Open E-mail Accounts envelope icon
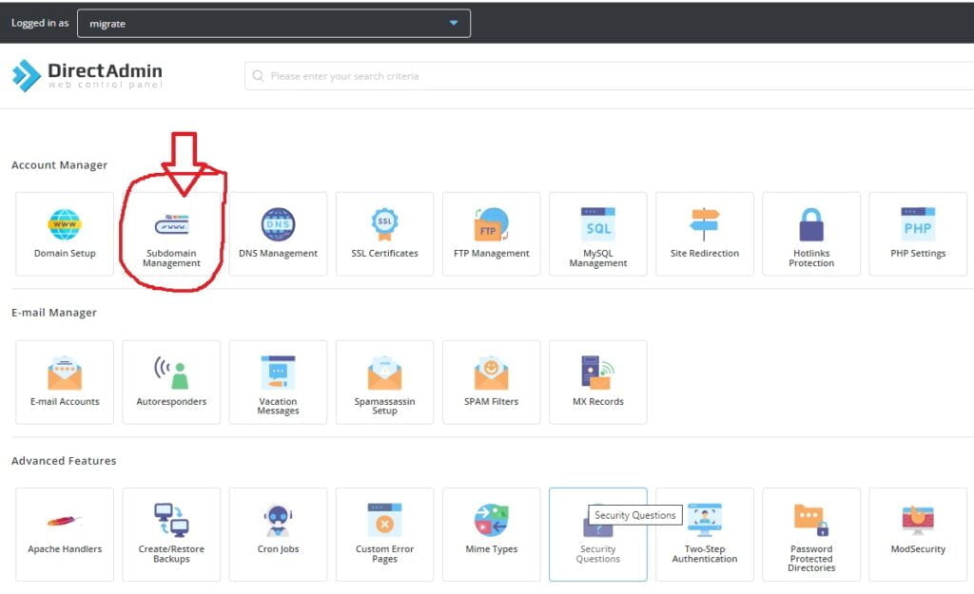The image size is (974, 594). point(65,373)
